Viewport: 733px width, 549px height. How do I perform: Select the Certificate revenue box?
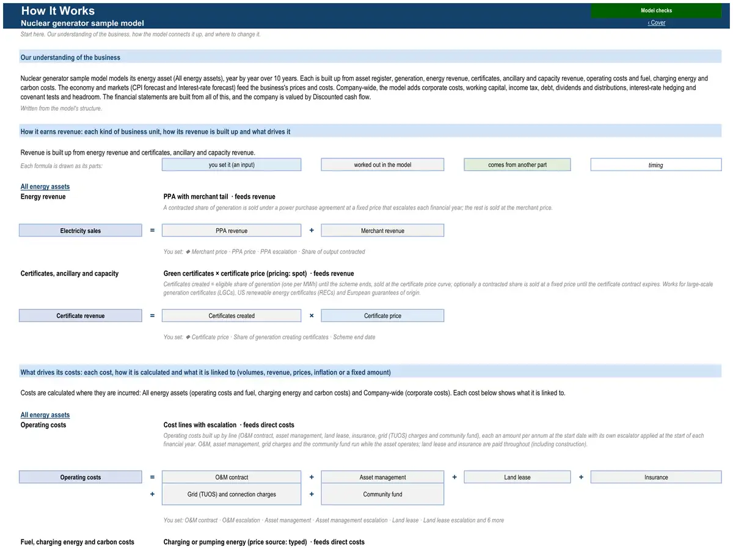(81, 315)
